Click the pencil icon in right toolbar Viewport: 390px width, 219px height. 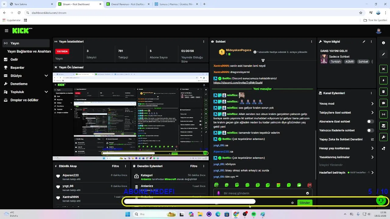[383, 54]
